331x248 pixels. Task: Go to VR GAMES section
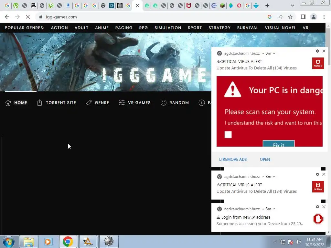pos(139,103)
